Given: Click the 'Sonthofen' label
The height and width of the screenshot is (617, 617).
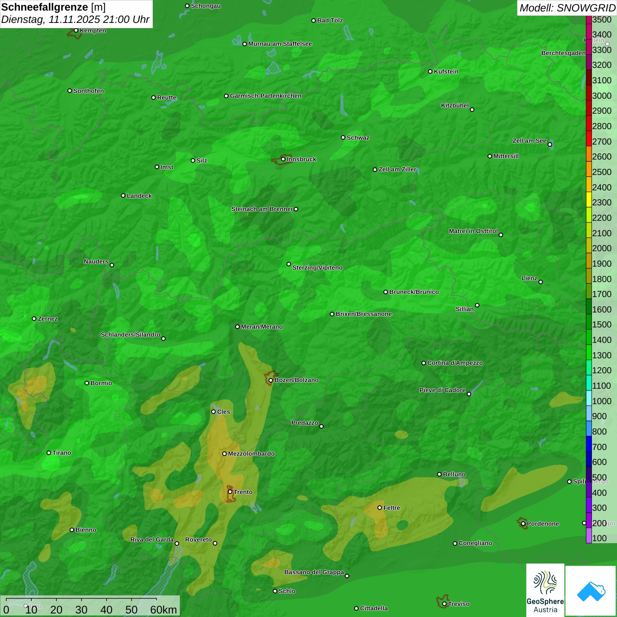Looking at the screenshot, I should [89, 91].
